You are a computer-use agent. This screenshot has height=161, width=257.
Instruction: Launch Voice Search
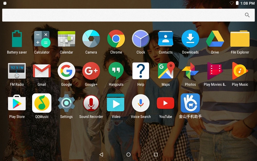(x=141, y=103)
